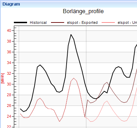This screenshot has width=137, height=128.
Task: Click the 40 value on the y-axis
Action: pyautogui.click(x=9, y=30)
